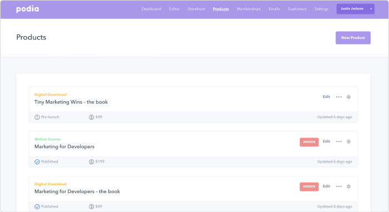Click the HIDDEN badge on Marketing for Developers course
The height and width of the screenshot is (212, 389).
[x=309, y=142]
